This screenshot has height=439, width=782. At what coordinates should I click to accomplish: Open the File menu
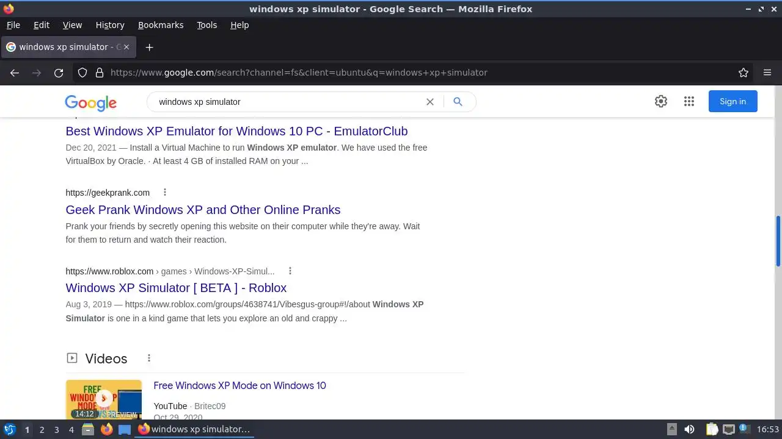[13, 25]
